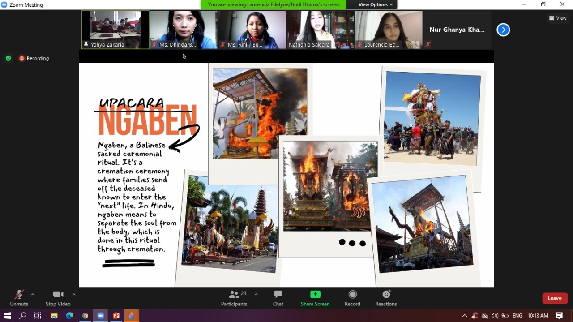The width and height of the screenshot is (573, 322).
Task: Open PowerPoint from the Windows taskbar
Action: 116,316
